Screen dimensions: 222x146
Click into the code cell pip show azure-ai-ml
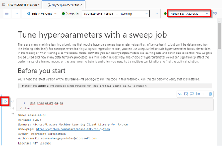(115, 103)
